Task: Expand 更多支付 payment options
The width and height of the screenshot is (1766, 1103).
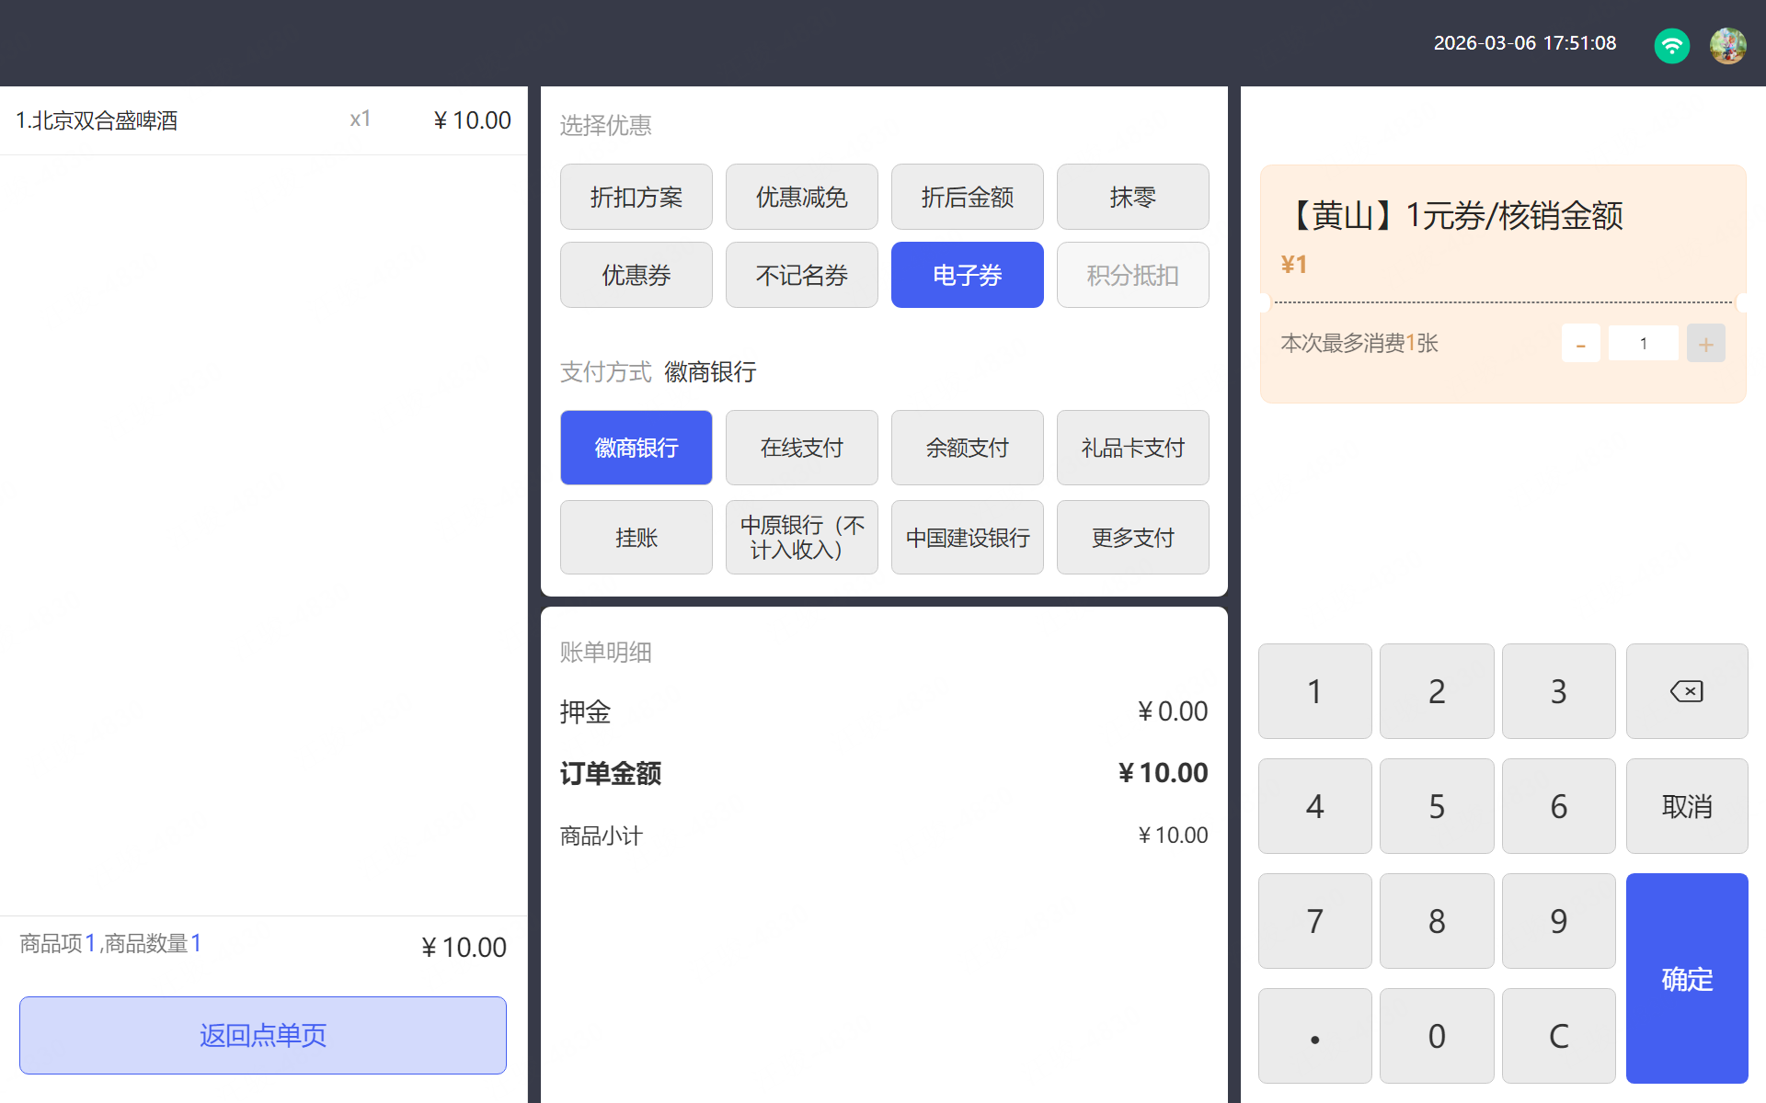Action: pyautogui.click(x=1132, y=538)
